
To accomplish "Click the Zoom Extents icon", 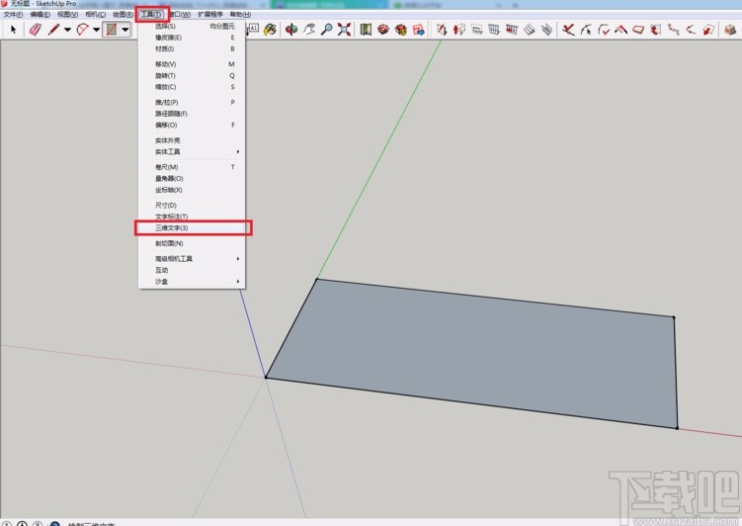I will [344, 30].
